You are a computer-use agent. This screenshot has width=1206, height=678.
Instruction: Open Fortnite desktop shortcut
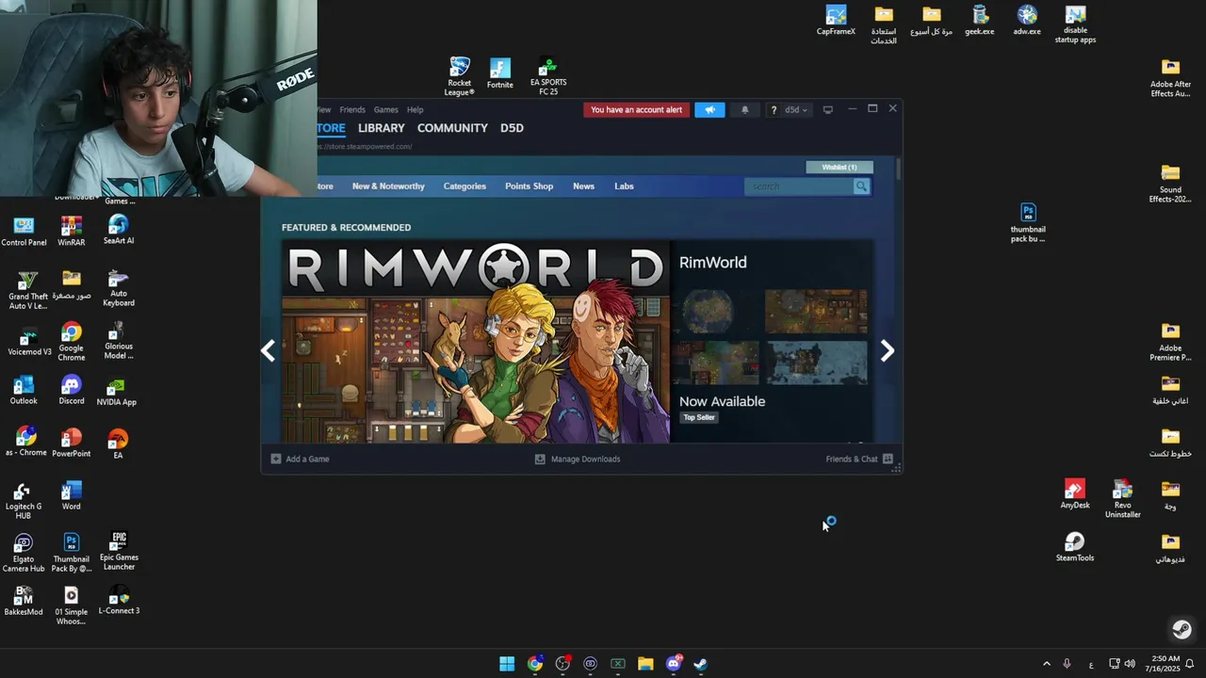[500, 73]
